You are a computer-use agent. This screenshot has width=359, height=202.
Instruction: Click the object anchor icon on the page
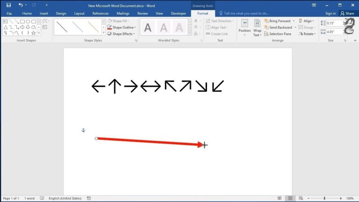tap(83, 130)
